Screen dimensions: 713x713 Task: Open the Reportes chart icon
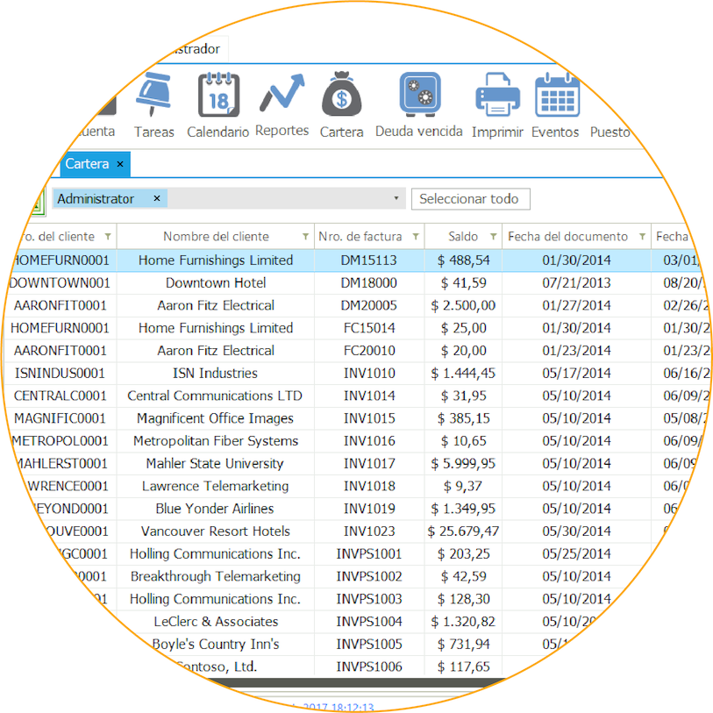coord(282,93)
